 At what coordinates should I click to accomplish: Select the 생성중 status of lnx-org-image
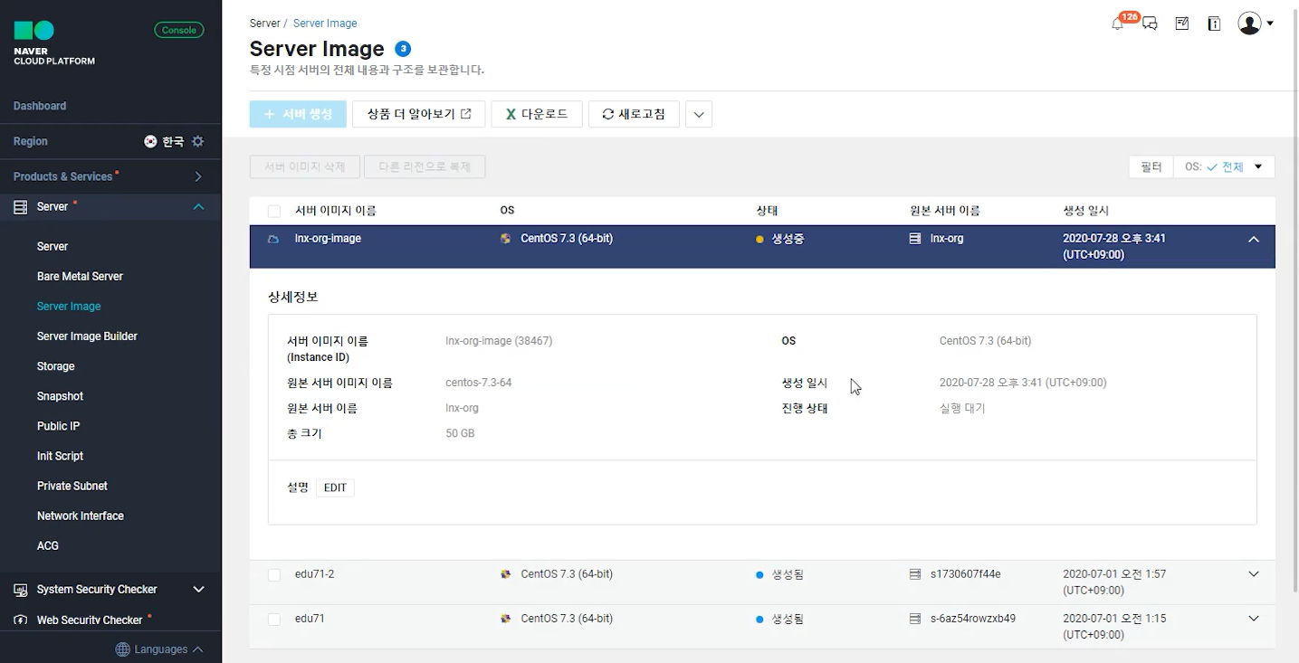click(x=788, y=239)
